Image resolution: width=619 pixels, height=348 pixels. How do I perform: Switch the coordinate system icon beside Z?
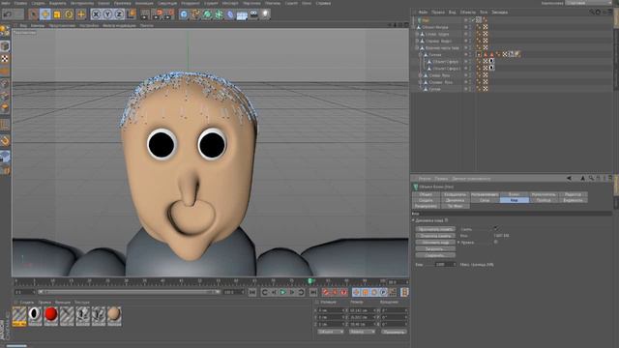tap(132, 14)
